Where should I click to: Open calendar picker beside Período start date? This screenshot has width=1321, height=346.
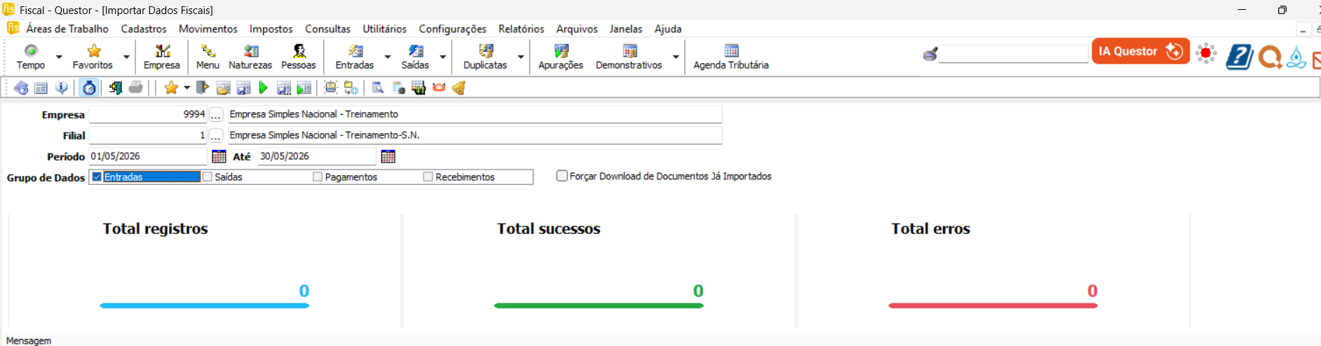(x=219, y=156)
